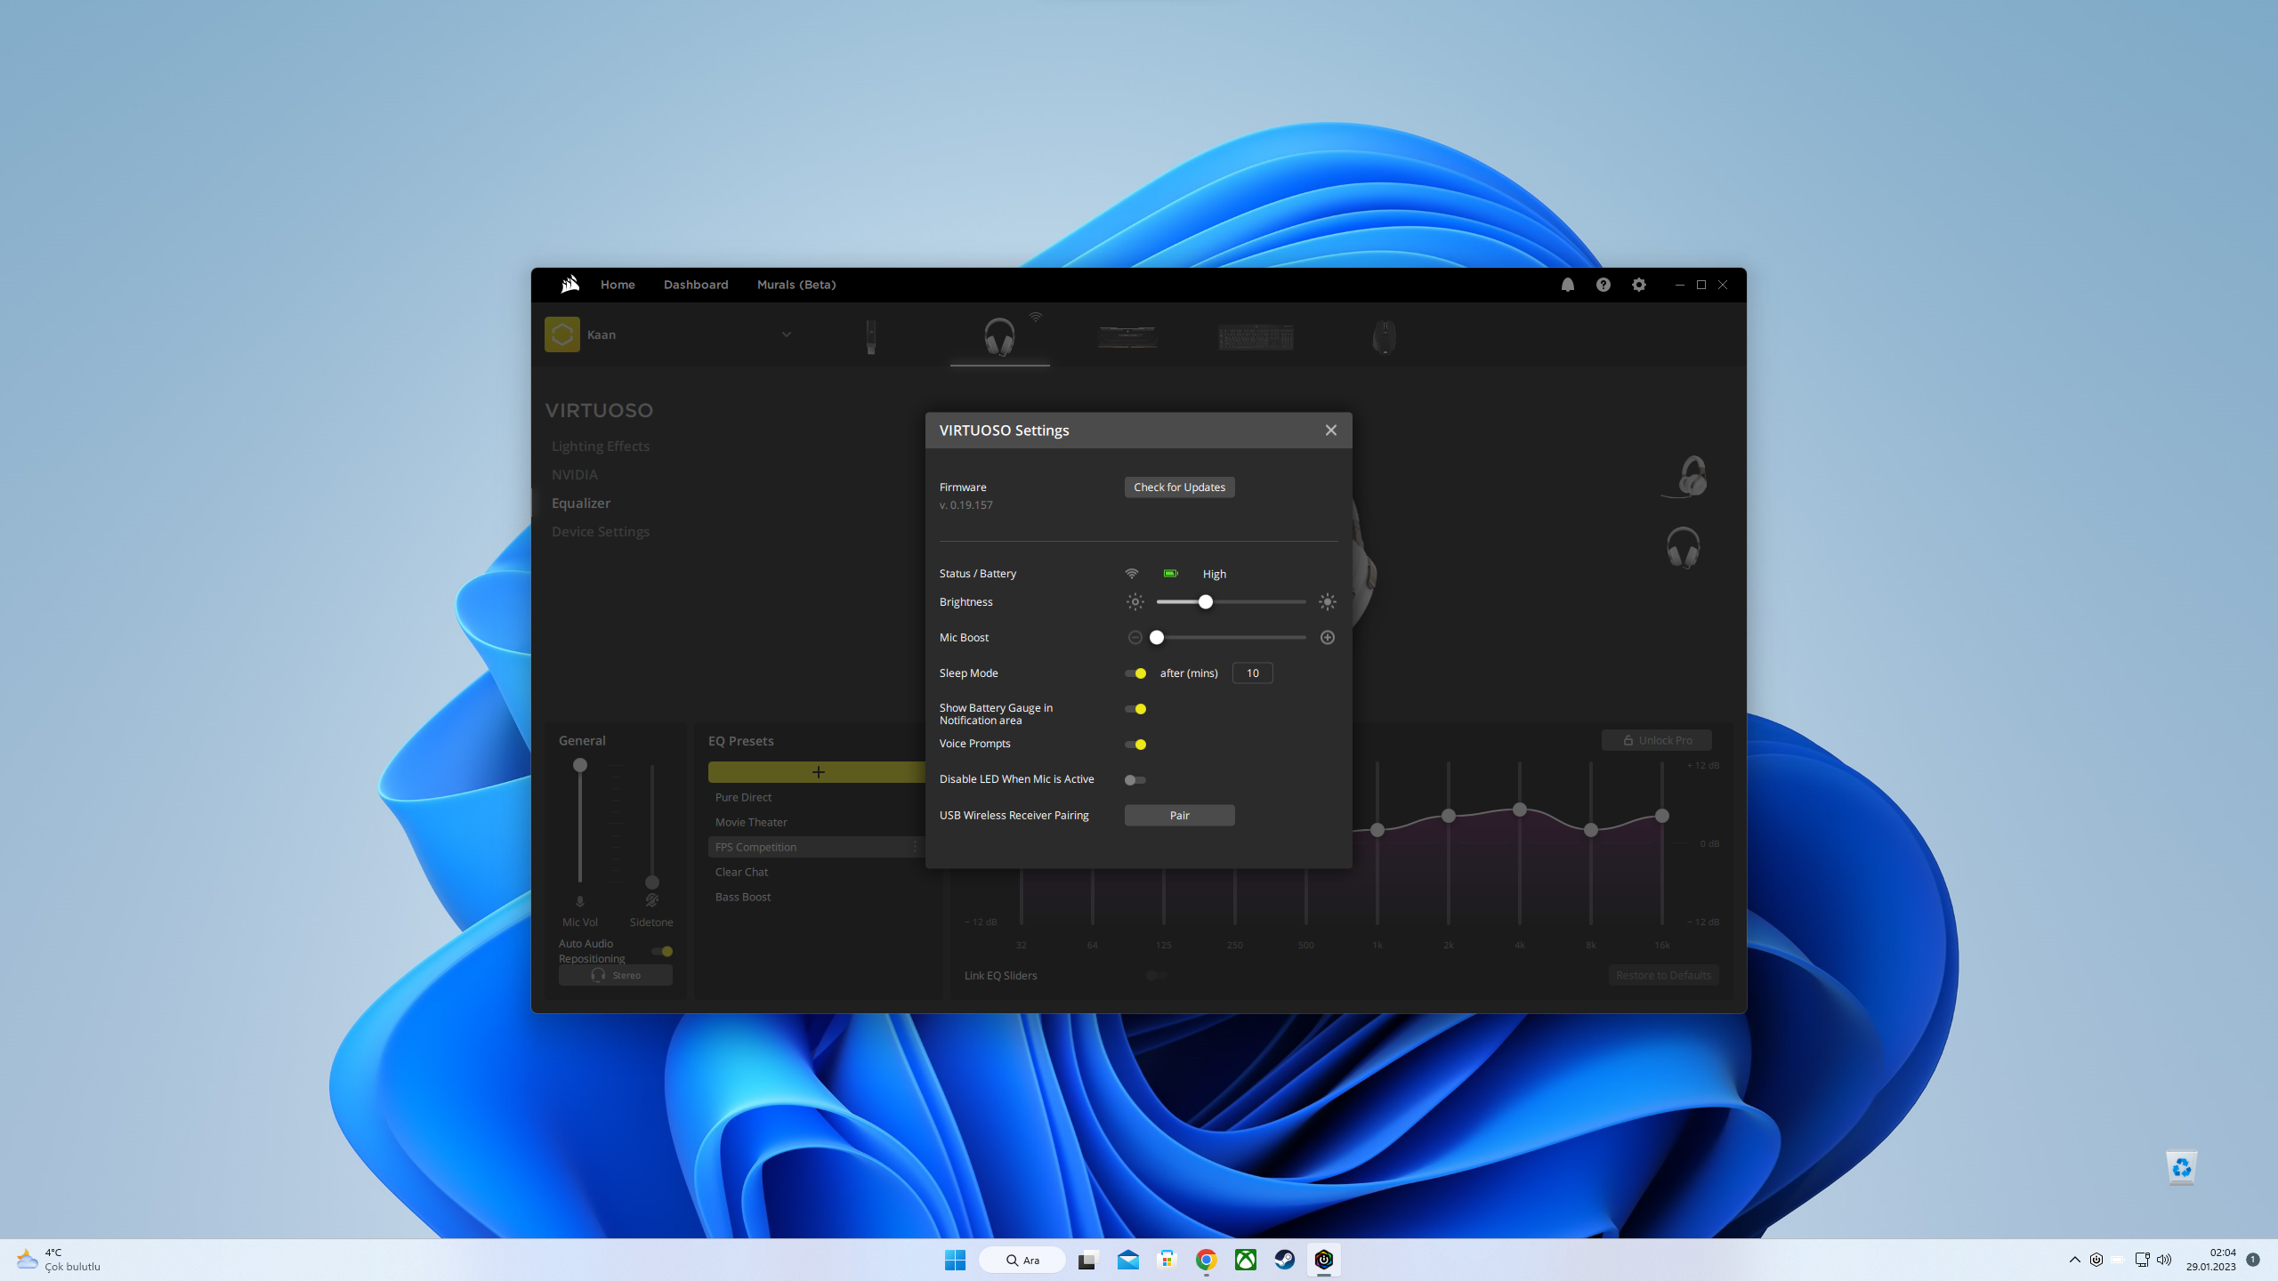This screenshot has height=1281, width=2278.
Task: Toggle Show Battery Gauge in Notification area
Action: point(1135,708)
